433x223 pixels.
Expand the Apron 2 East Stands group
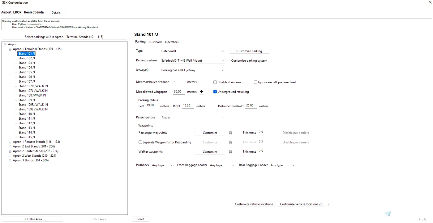click(x=10, y=146)
